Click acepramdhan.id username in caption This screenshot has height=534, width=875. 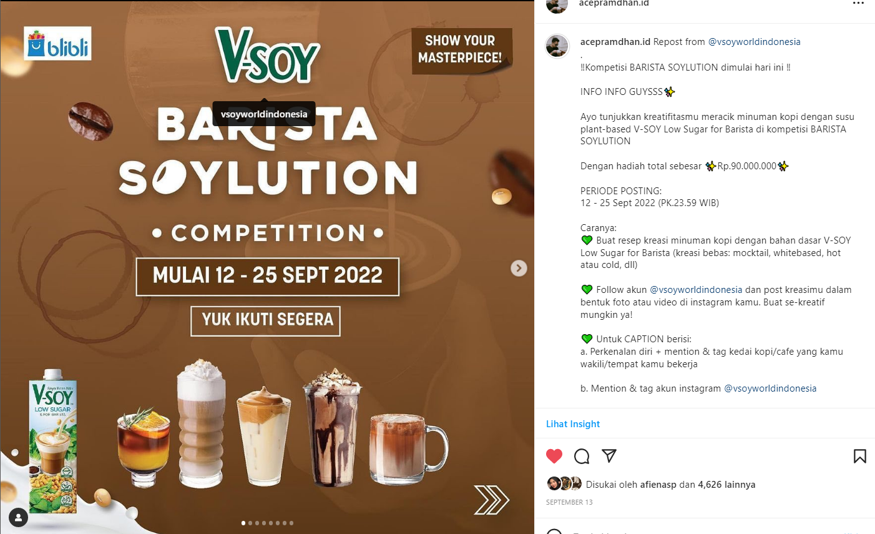[615, 42]
